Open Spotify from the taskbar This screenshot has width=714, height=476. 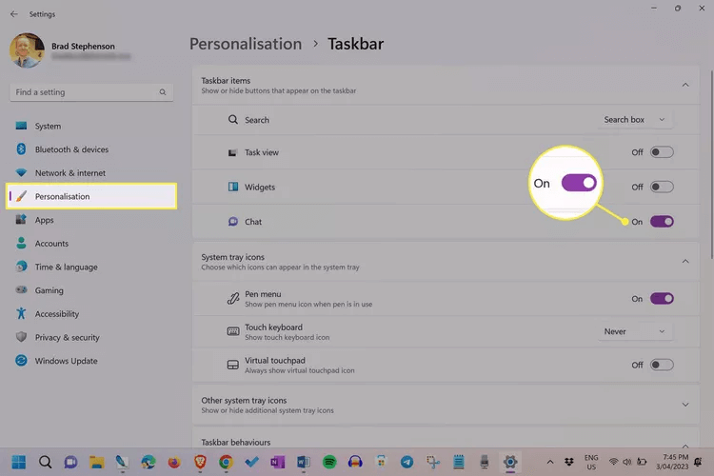point(329,463)
